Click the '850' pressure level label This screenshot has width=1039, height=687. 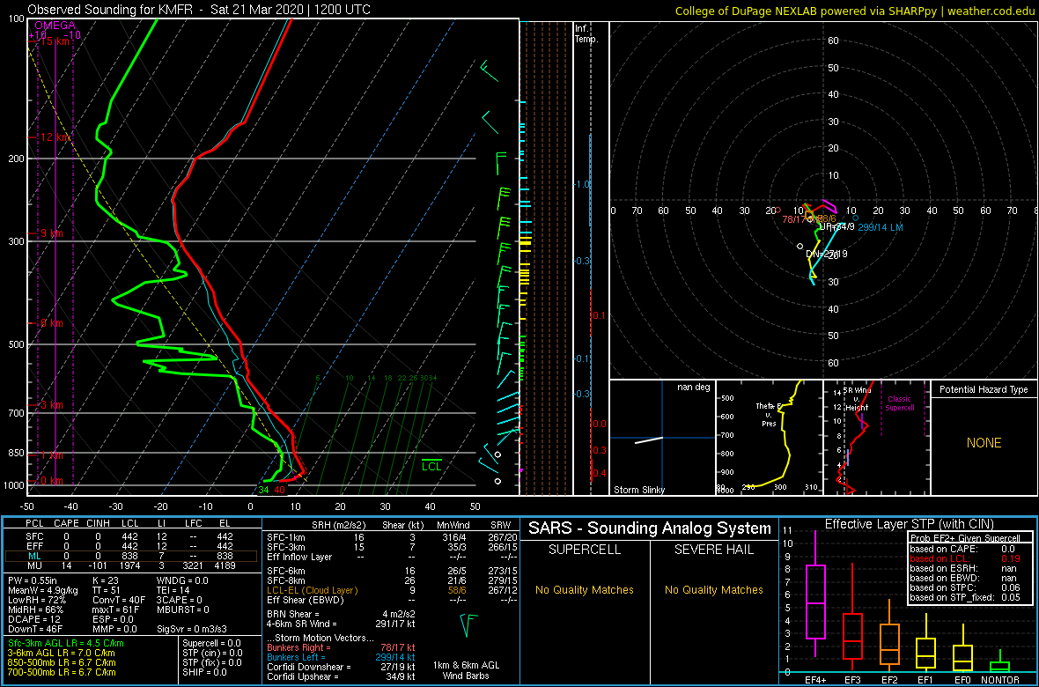15,454
